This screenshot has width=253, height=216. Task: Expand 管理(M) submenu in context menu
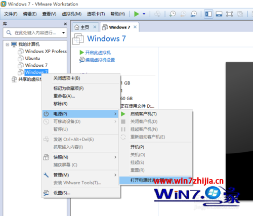tap(81, 175)
